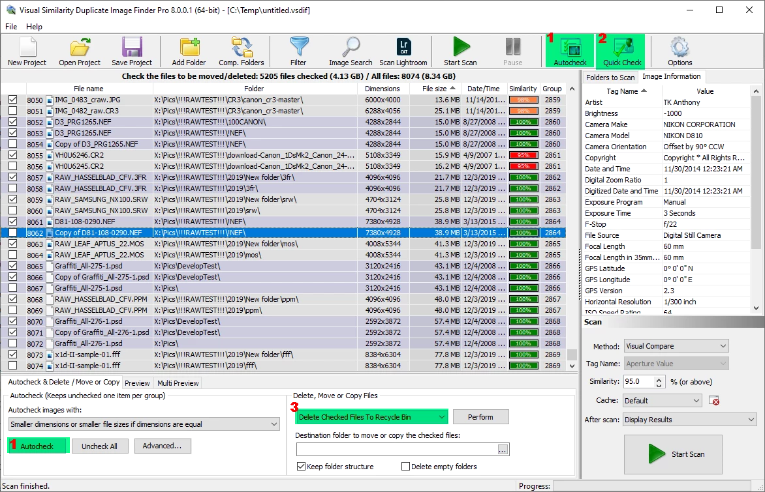
Task: Click the sort arrow on the File size column
Action: tap(453, 88)
